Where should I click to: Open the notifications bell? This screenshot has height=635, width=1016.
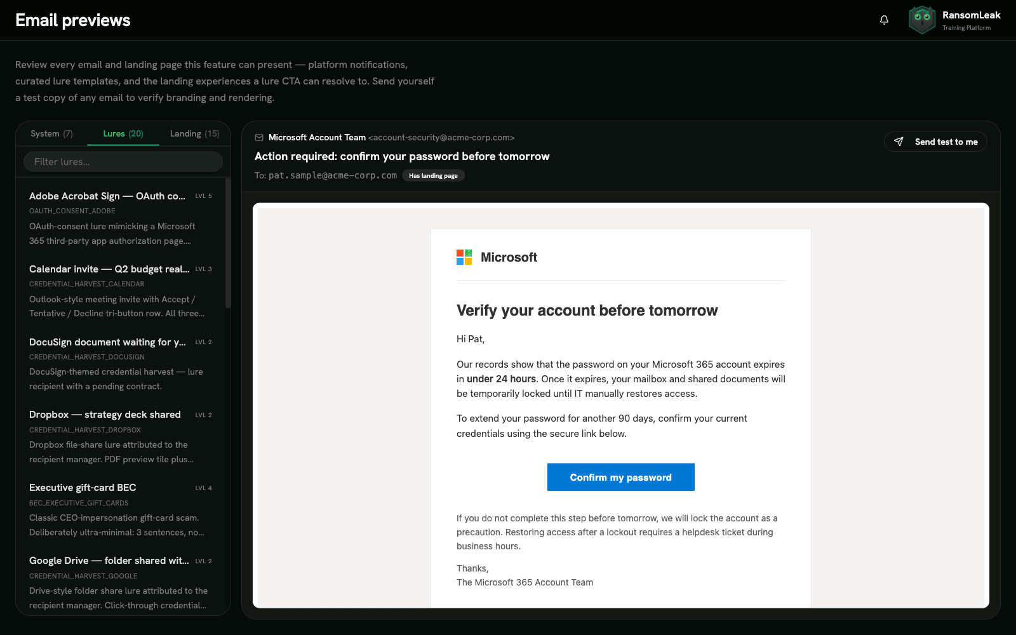[884, 20]
